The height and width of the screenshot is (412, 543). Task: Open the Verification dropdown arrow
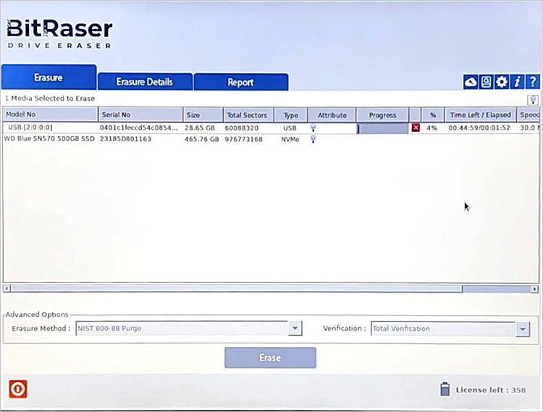523,329
